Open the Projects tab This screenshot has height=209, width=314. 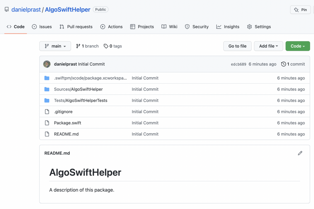(142, 27)
